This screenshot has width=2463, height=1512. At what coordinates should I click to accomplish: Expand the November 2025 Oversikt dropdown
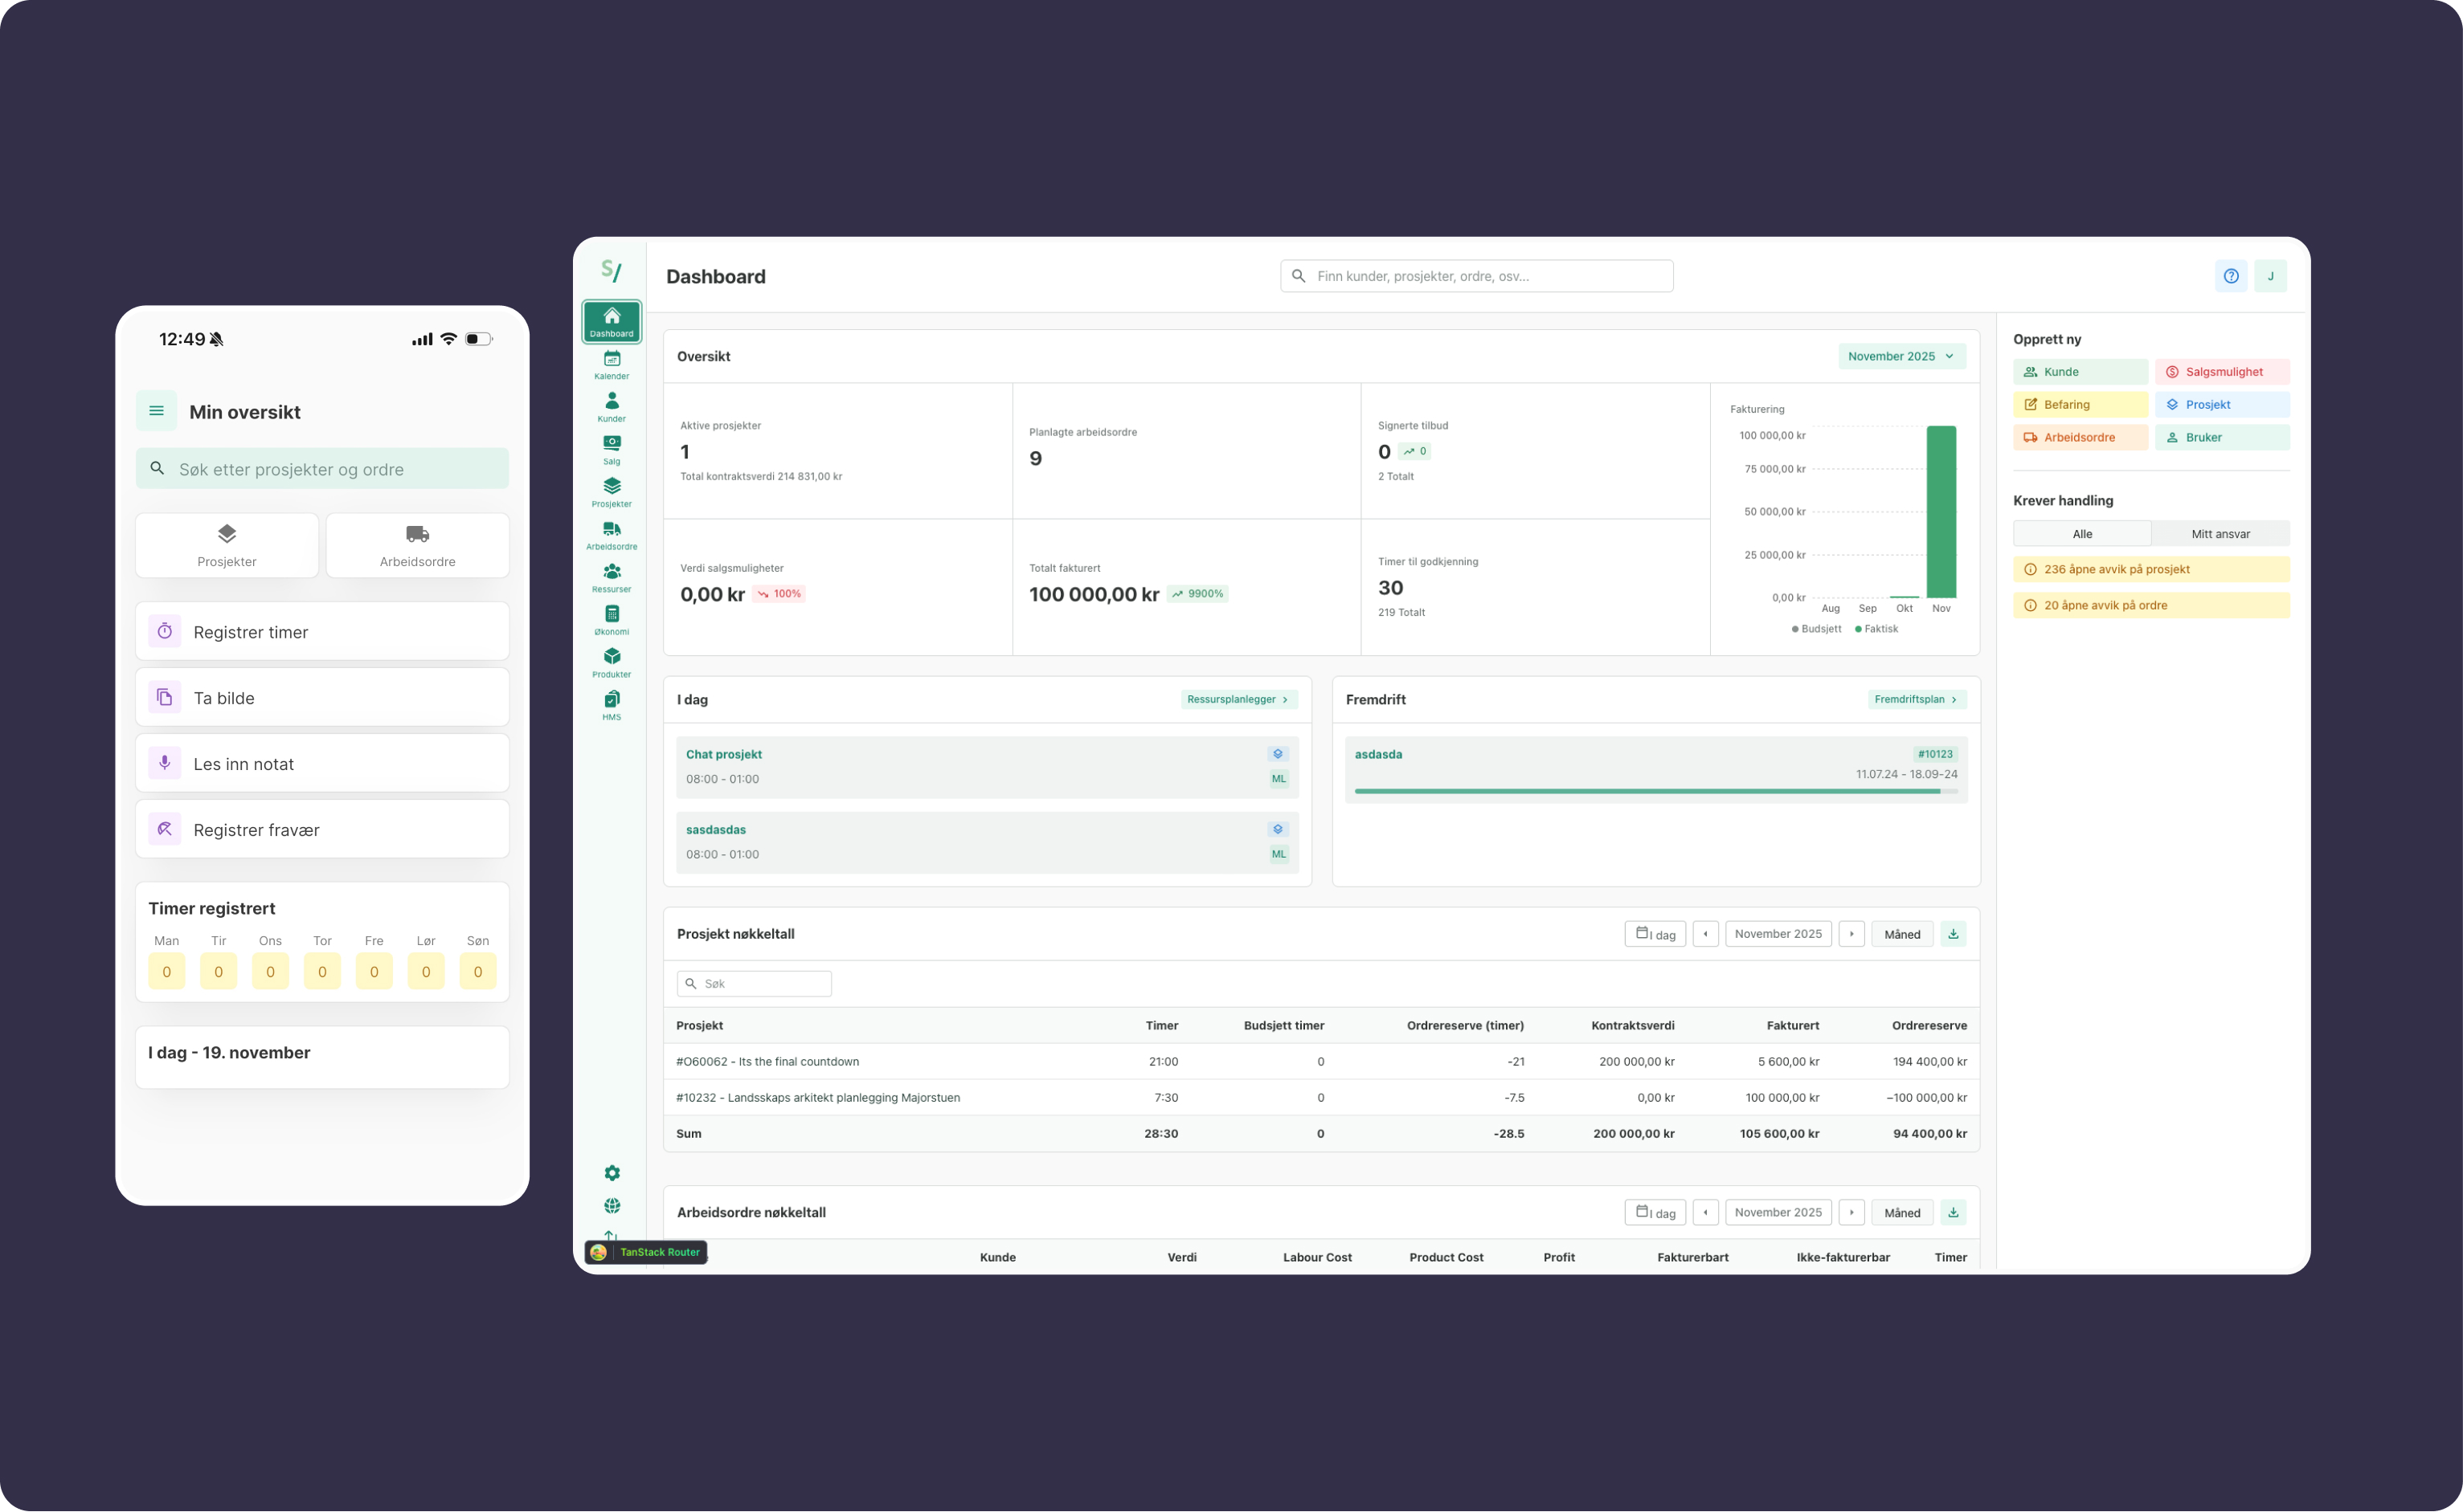pos(1900,356)
